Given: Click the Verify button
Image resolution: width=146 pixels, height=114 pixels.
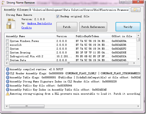Looking at the screenshot, I should point(128,27).
